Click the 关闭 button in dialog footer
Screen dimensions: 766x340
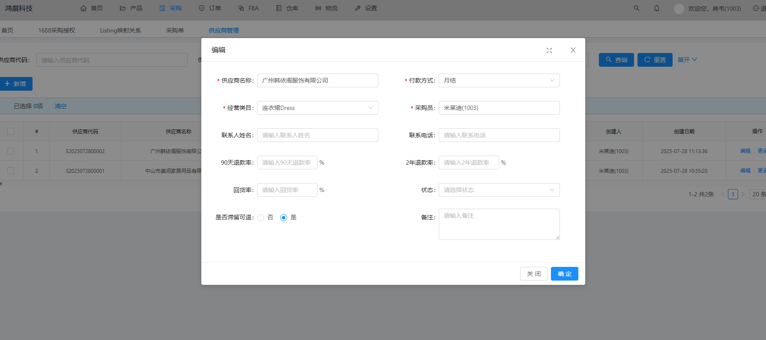point(533,274)
